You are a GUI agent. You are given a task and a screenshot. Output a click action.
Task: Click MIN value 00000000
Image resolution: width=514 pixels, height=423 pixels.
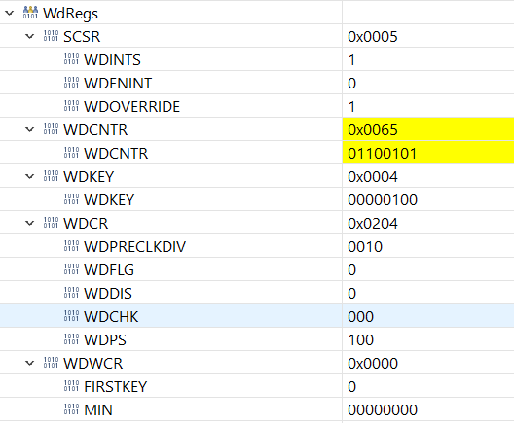[x=383, y=410]
